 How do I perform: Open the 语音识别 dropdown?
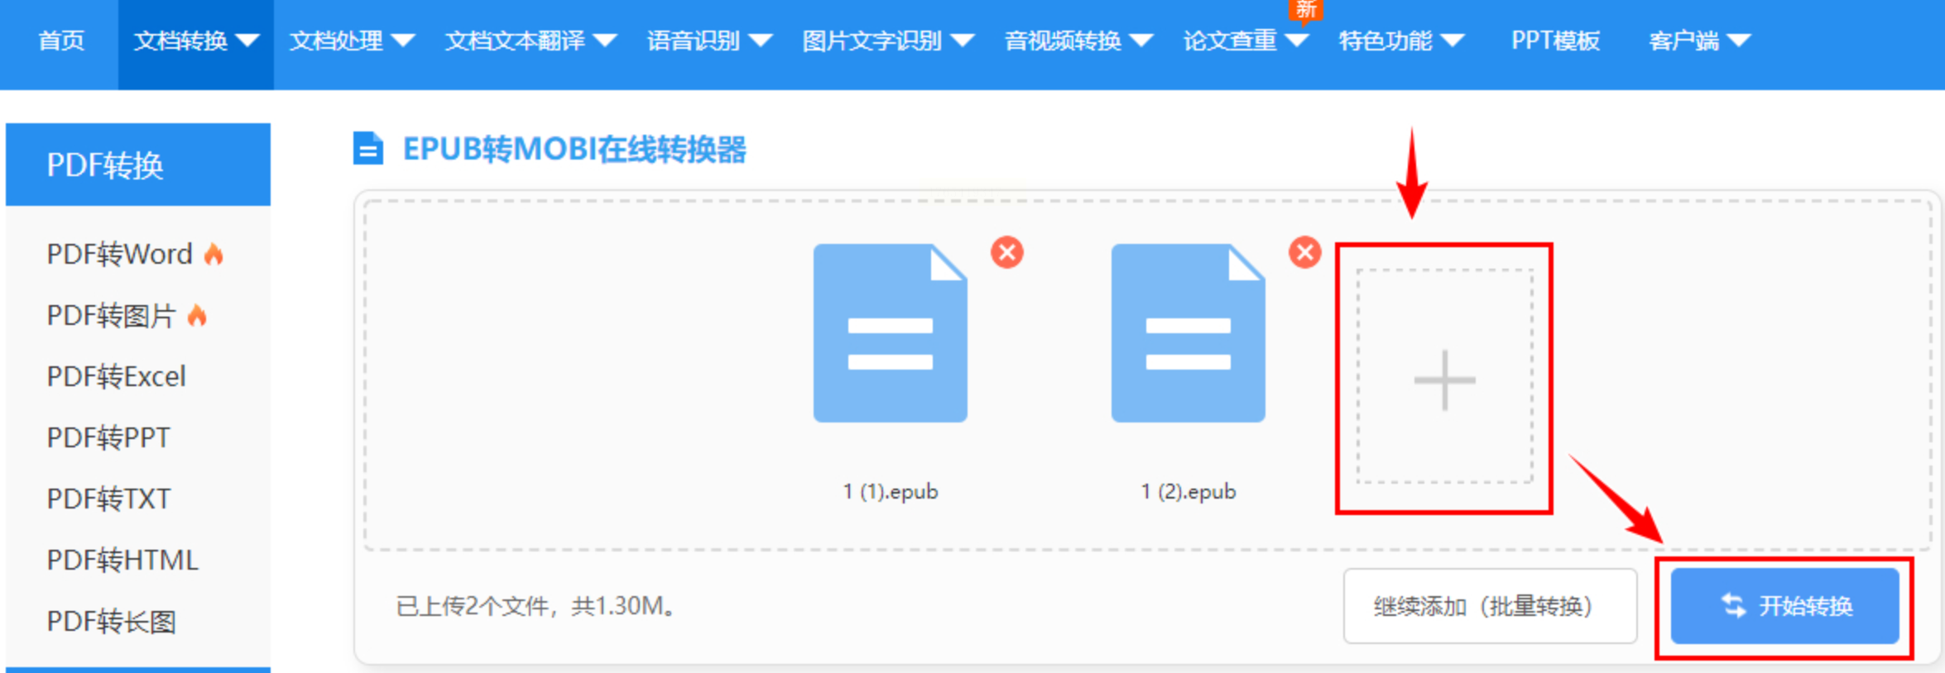[x=709, y=41]
